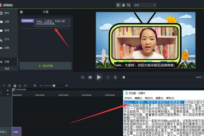Click the caption overlay text in preview

coord(145,65)
